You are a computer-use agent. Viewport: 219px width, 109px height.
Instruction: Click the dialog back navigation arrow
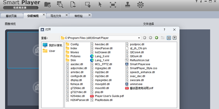[145, 38]
